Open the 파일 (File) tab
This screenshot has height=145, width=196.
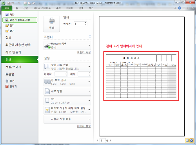coord(7,8)
